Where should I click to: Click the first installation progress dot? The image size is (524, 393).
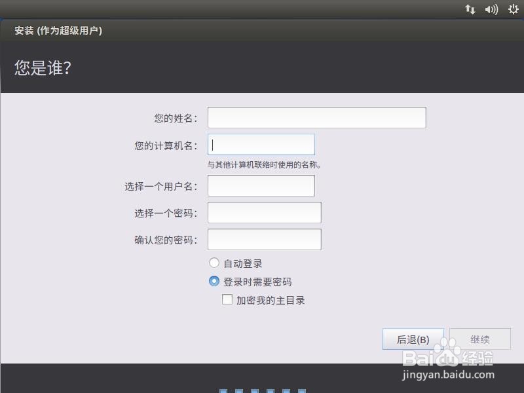tap(222, 388)
